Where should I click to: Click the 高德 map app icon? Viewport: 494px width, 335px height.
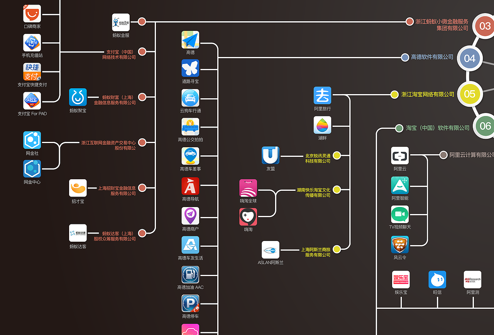click(x=191, y=40)
